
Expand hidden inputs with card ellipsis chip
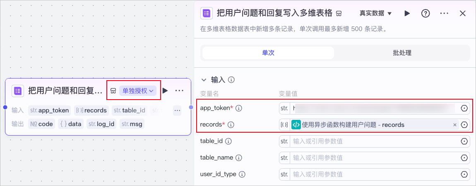(x=177, y=110)
